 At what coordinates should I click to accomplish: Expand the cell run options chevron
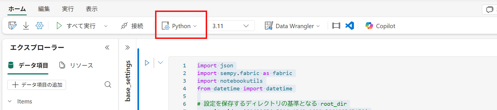point(160,63)
